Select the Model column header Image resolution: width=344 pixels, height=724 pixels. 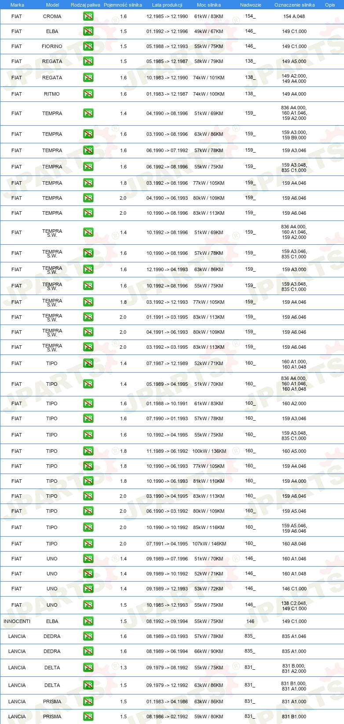tap(52, 5)
